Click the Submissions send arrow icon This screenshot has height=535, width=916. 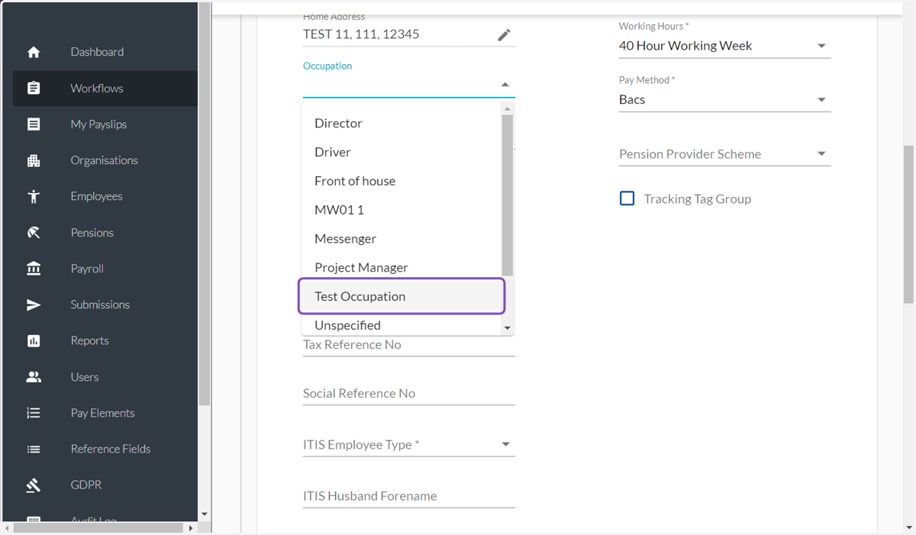(34, 305)
